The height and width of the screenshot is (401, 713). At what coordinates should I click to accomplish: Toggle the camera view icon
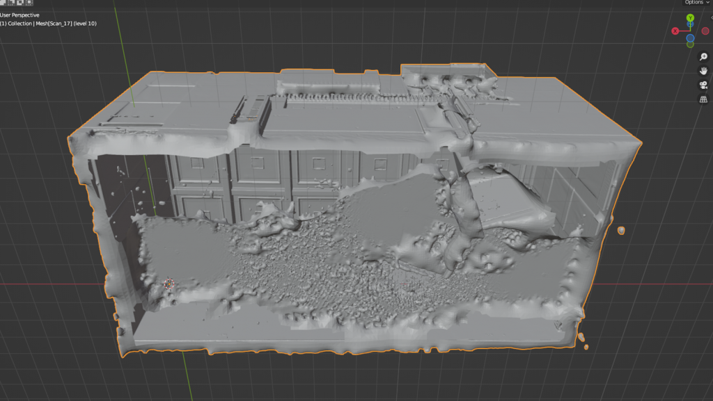click(703, 85)
